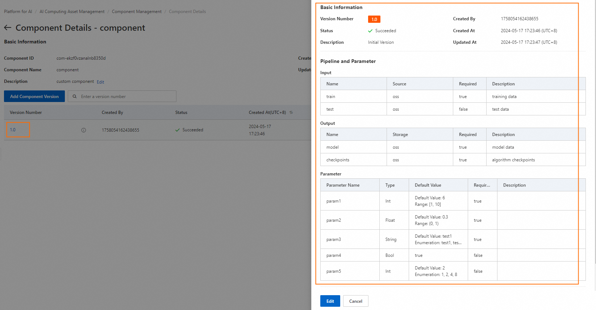This screenshot has height=310, width=596.
Task: Open version 1.0 link in the table
Action: point(13,130)
